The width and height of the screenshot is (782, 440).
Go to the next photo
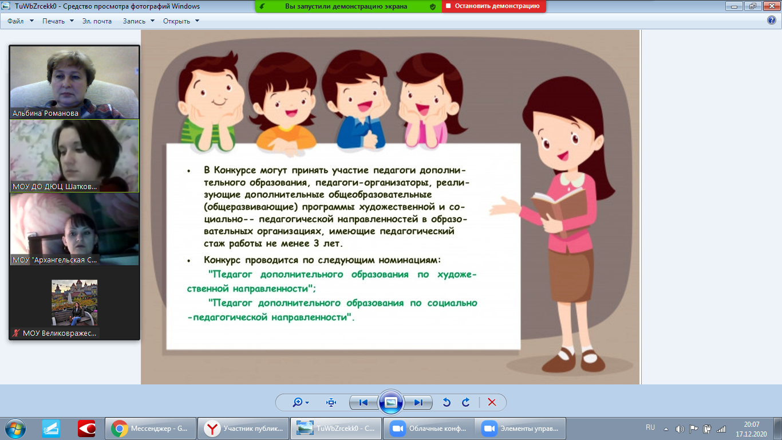click(x=418, y=402)
